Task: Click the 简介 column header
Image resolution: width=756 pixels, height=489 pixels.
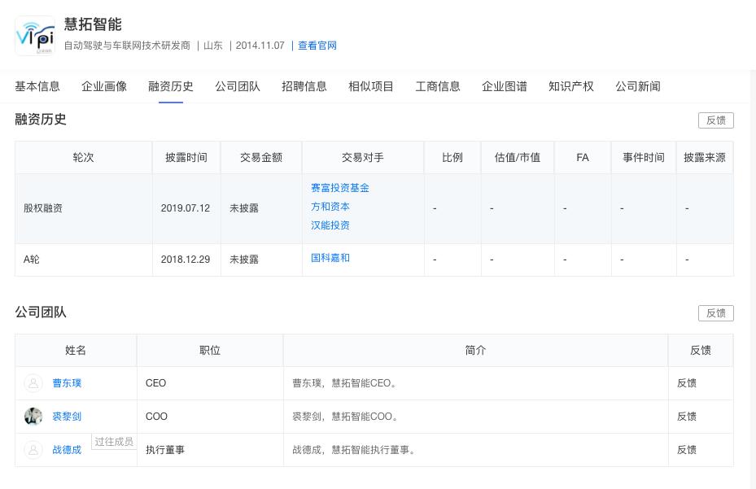Action: pos(475,351)
